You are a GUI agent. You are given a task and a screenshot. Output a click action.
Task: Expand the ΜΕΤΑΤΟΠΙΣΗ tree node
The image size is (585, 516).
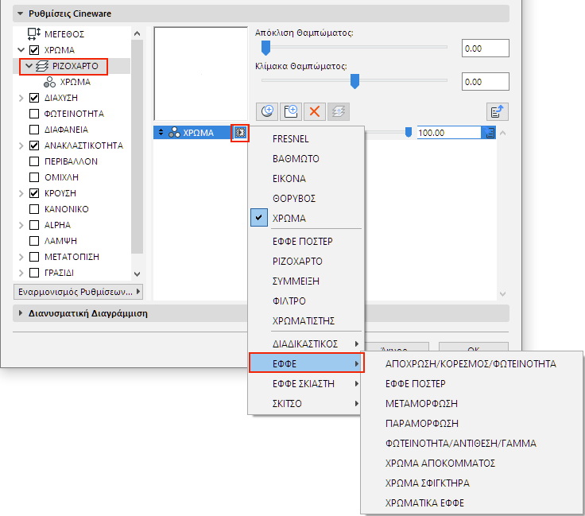click(x=21, y=257)
